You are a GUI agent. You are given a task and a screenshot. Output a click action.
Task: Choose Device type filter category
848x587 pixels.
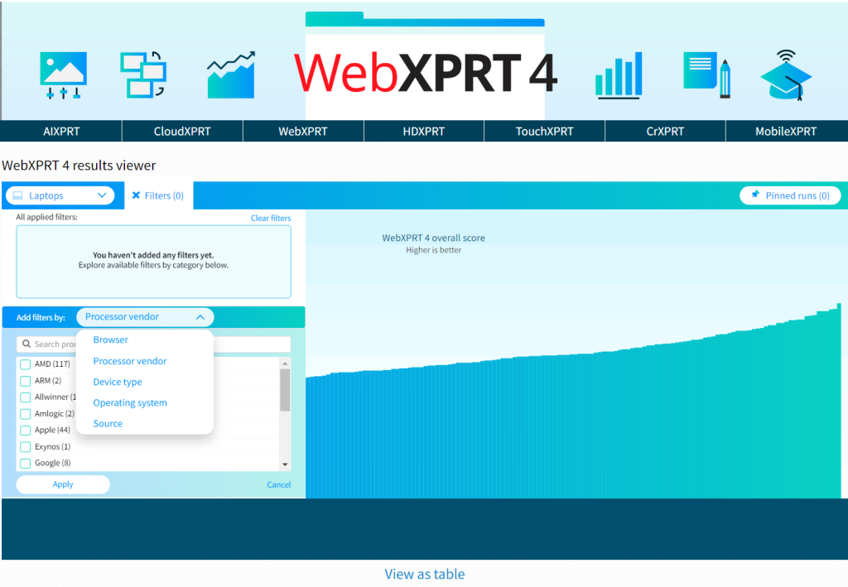[x=118, y=383]
